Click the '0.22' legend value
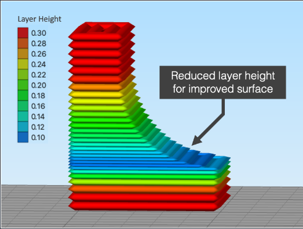The height and width of the screenshot is (229, 303). pyautogui.click(x=38, y=75)
